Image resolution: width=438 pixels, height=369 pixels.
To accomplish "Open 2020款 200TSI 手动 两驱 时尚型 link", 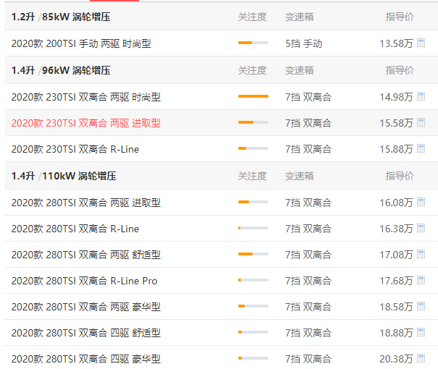I will (81, 43).
